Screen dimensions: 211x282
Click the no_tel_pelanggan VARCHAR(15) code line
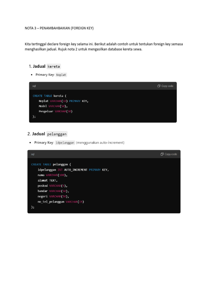click(x=61, y=202)
